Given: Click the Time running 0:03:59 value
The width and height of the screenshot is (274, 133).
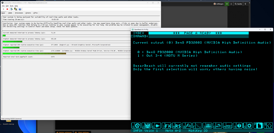Looking at the screenshot, I should tap(55, 19).
